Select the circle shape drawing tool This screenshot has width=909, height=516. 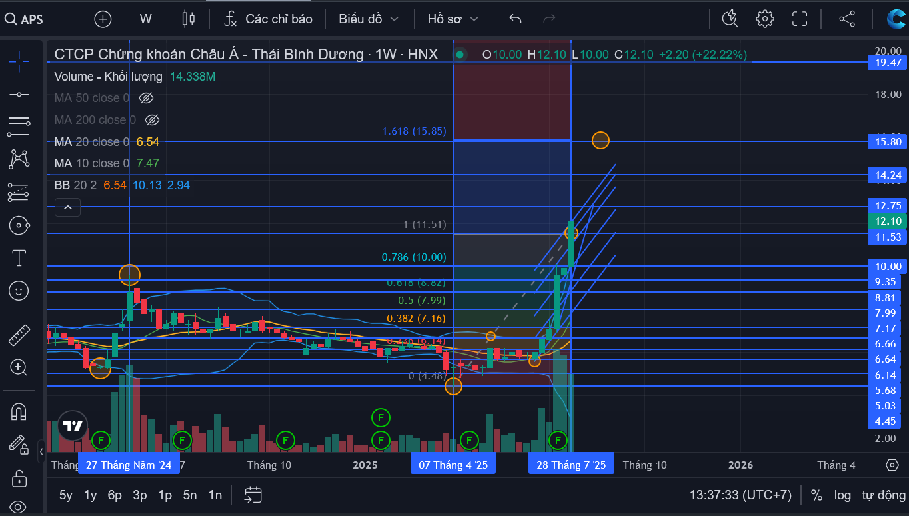coord(19,225)
